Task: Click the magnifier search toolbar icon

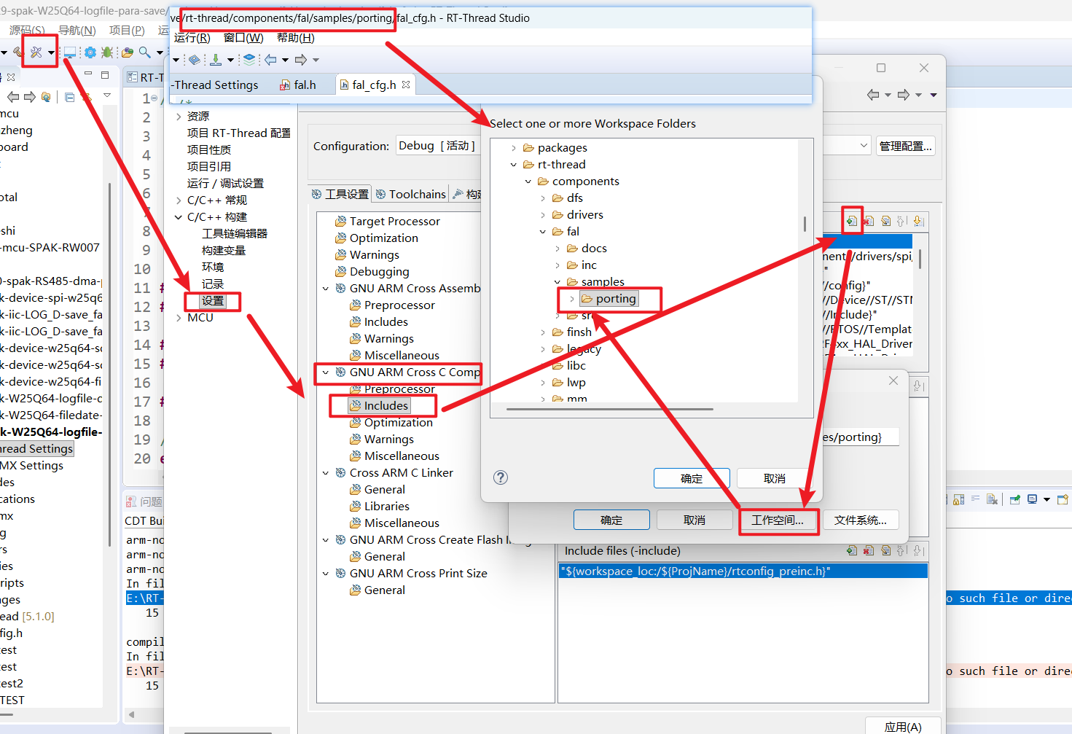Action: [x=145, y=52]
